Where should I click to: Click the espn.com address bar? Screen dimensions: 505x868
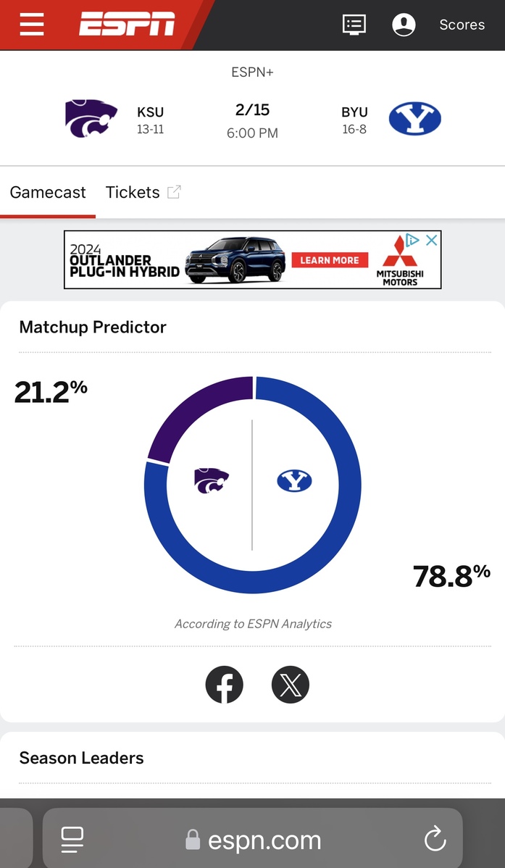264,839
